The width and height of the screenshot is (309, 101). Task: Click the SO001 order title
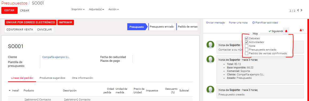point(16,46)
